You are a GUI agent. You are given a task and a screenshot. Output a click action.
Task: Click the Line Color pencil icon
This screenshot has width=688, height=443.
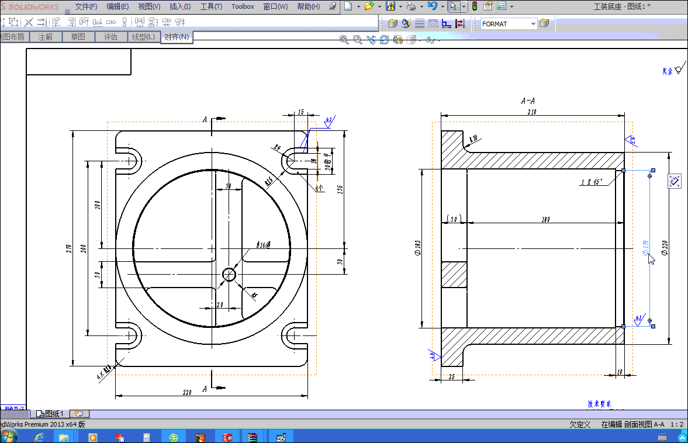(x=406, y=23)
